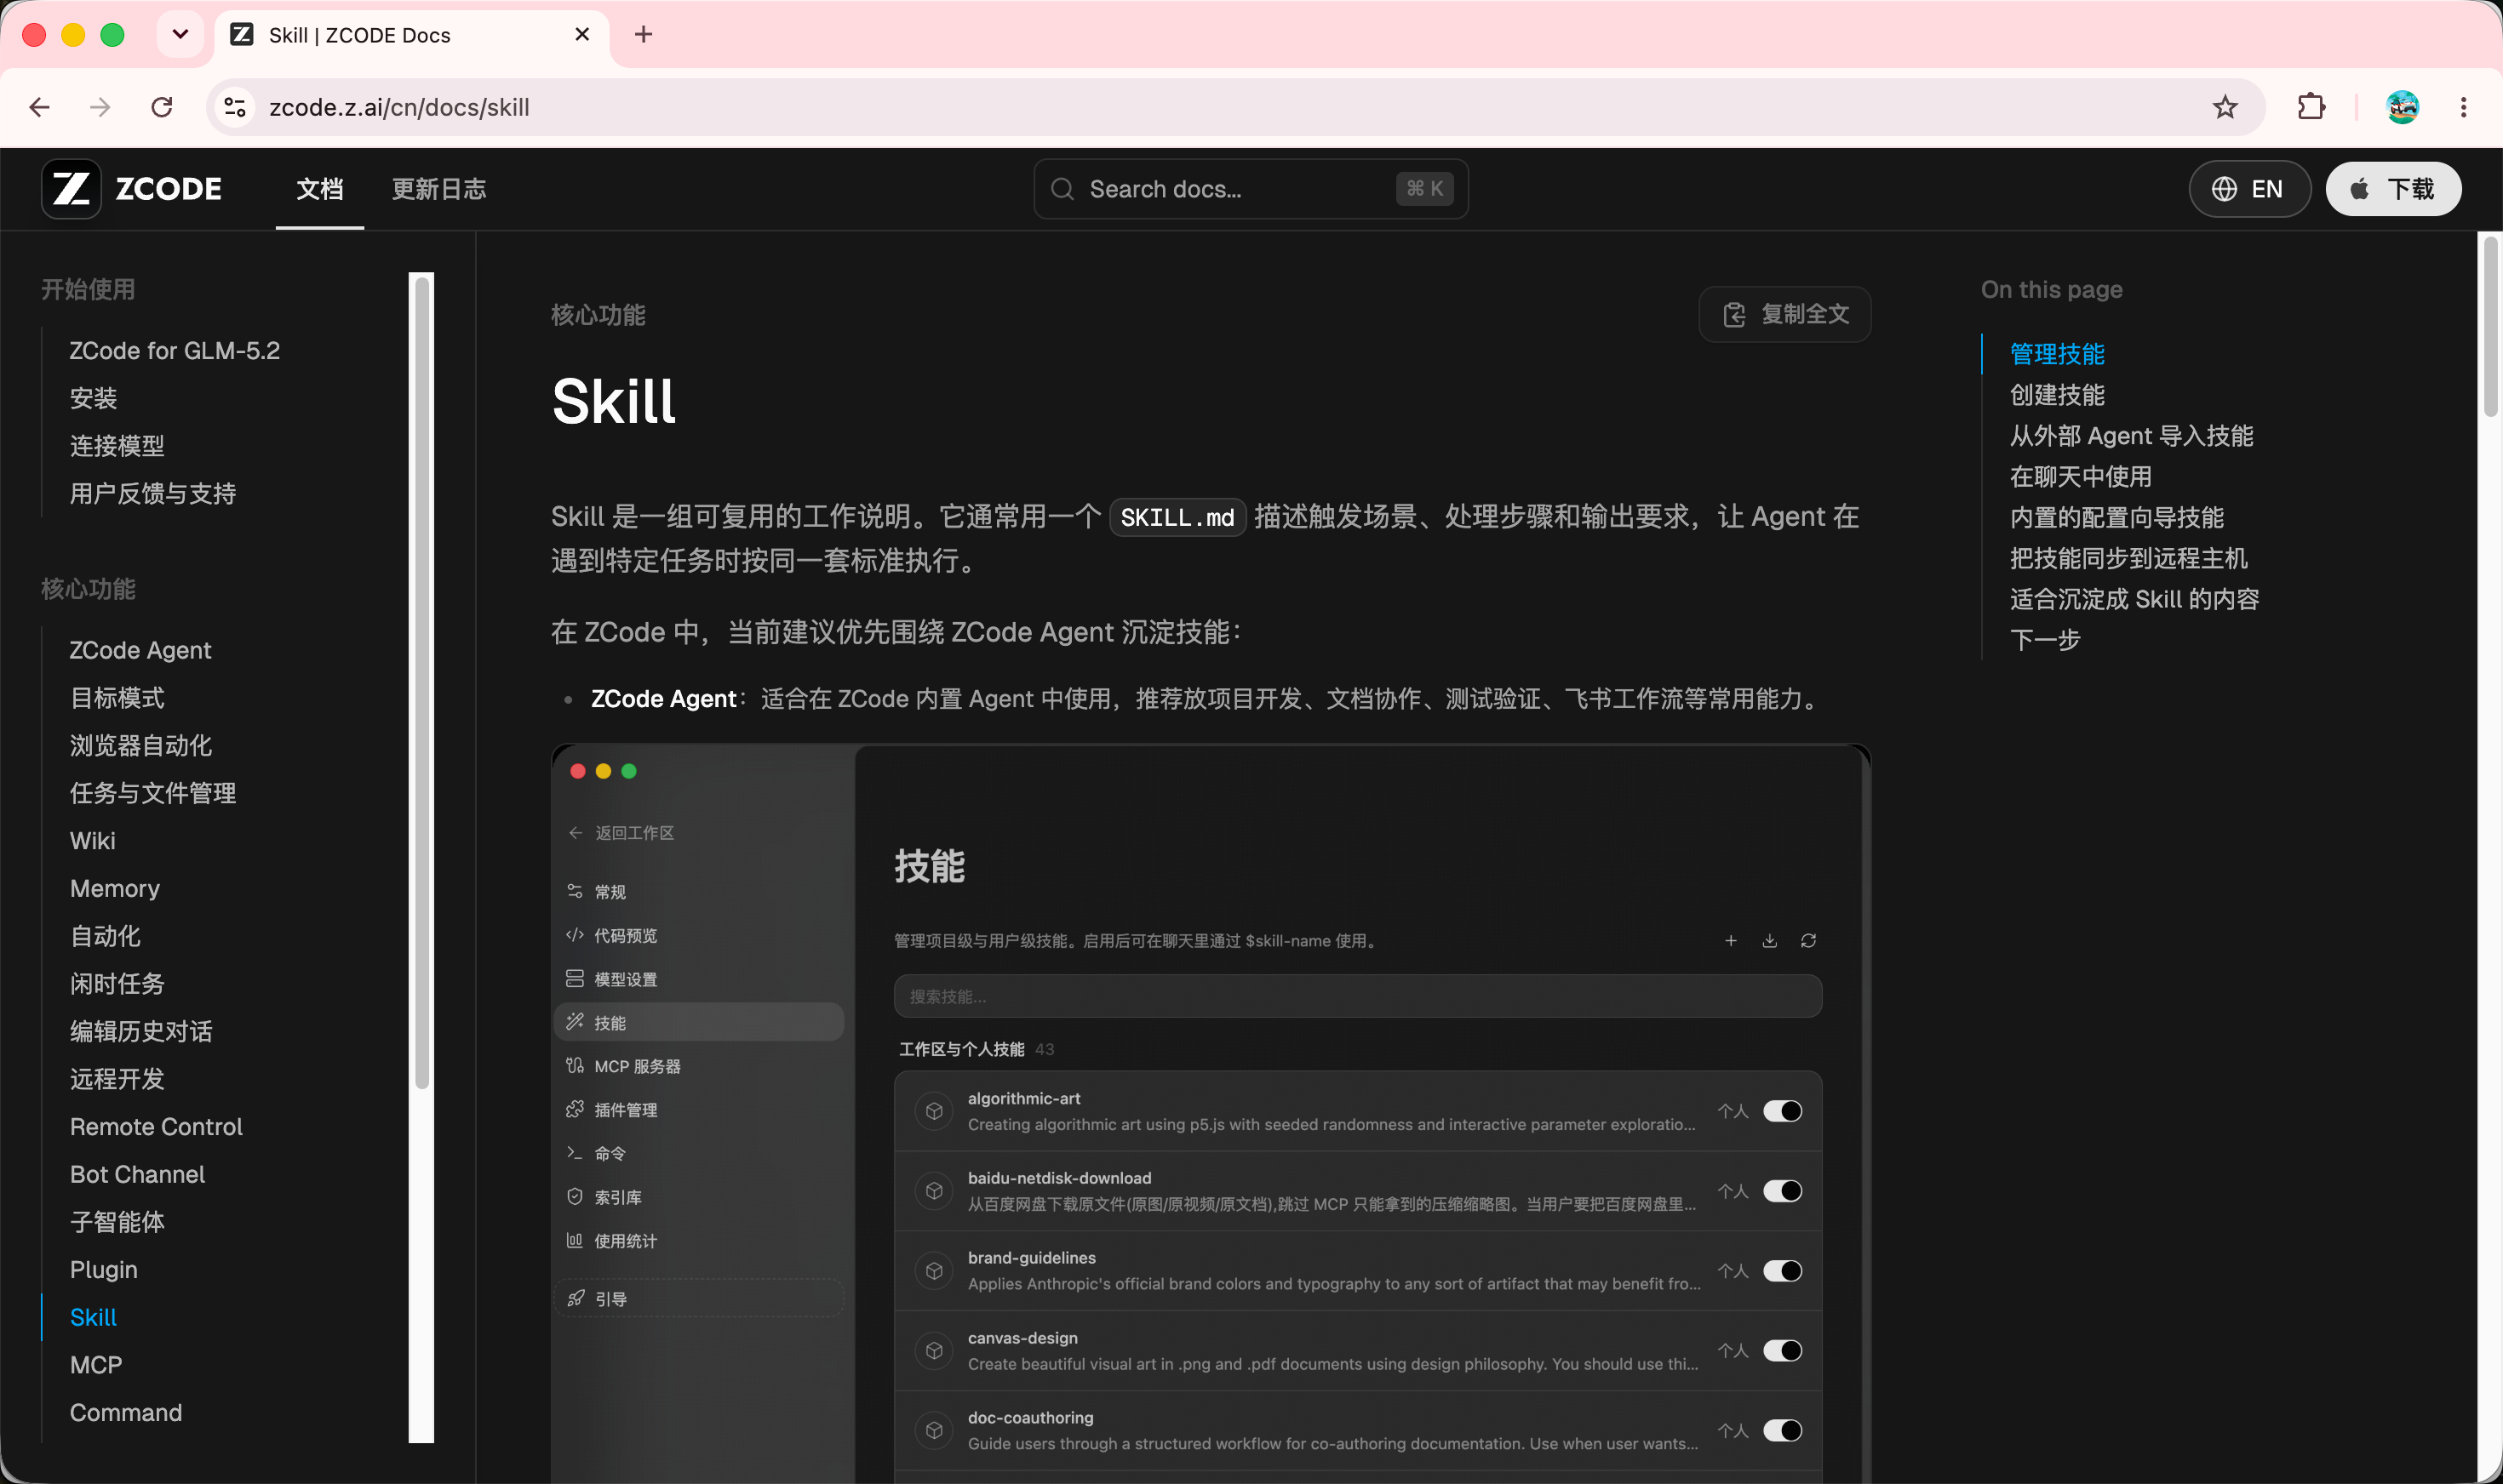Reload the current page
This screenshot has width=2503, height=1484.
(x=162, y=107)
